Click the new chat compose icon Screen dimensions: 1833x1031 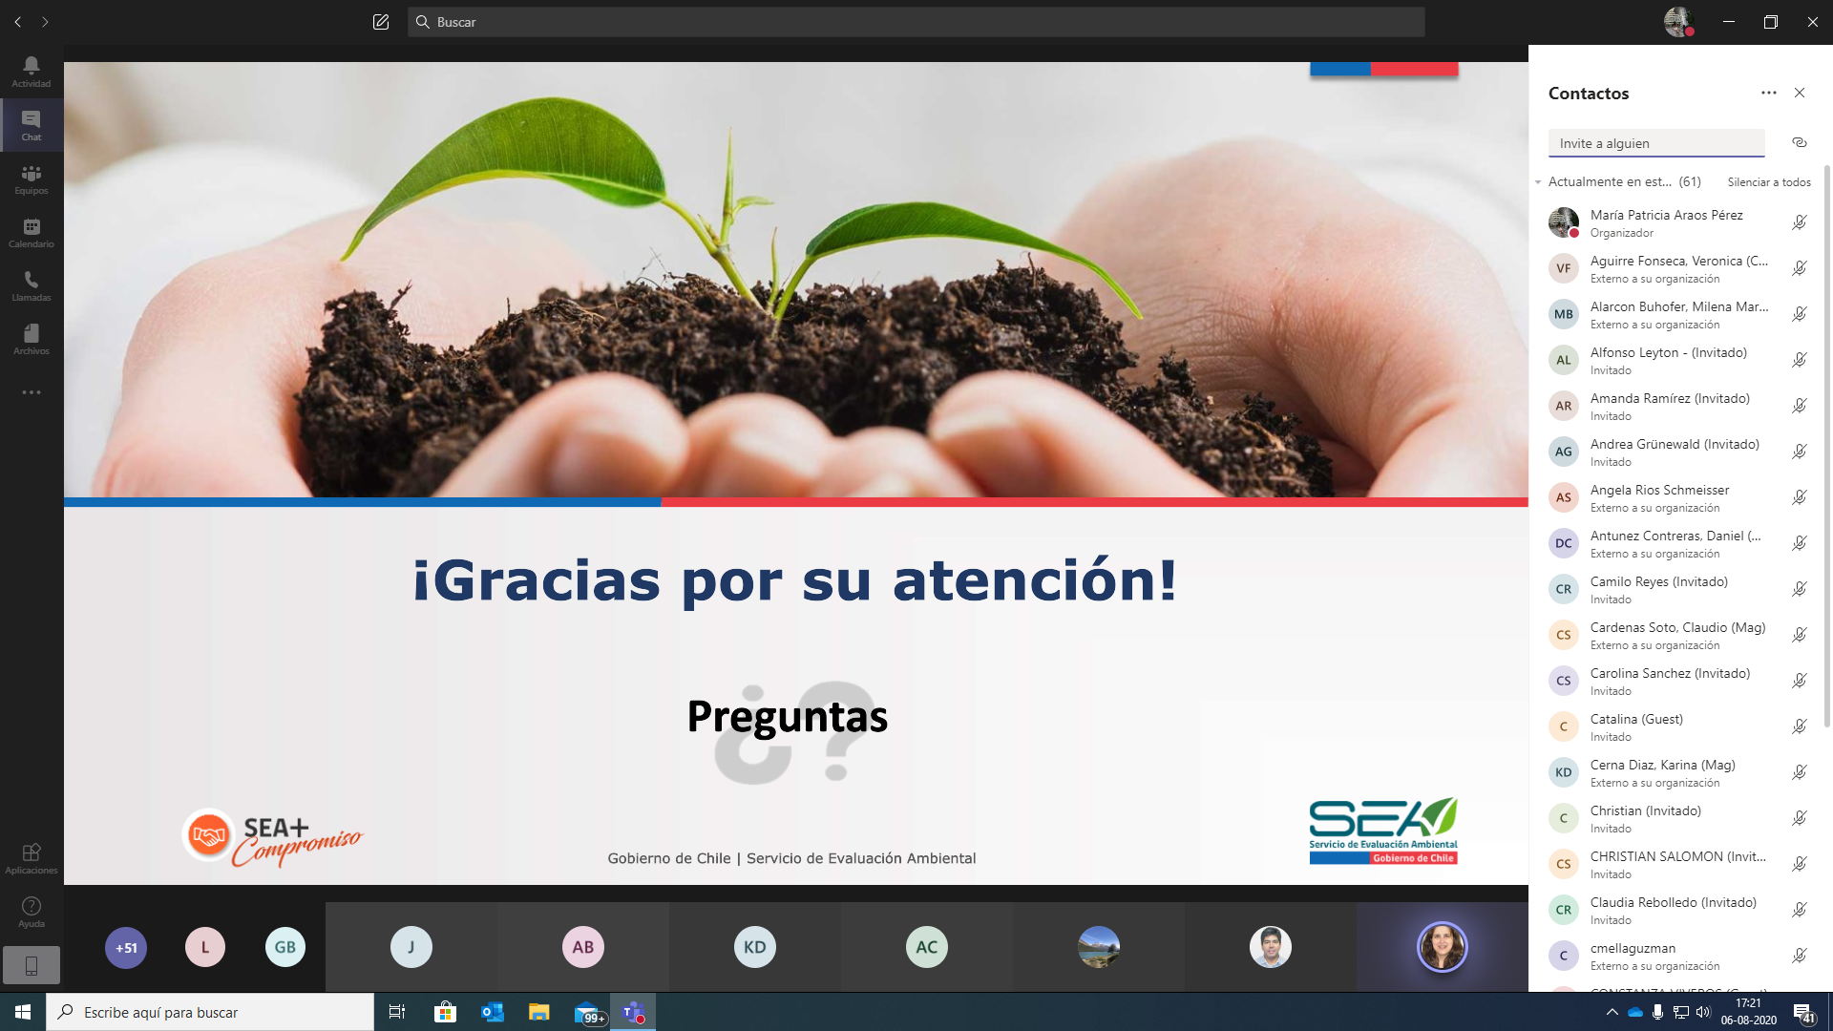coord(381,22)
